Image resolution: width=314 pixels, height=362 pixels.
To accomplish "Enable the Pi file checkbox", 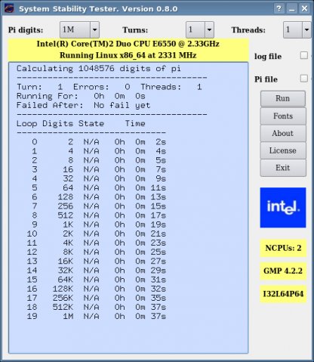I will 304,79.
